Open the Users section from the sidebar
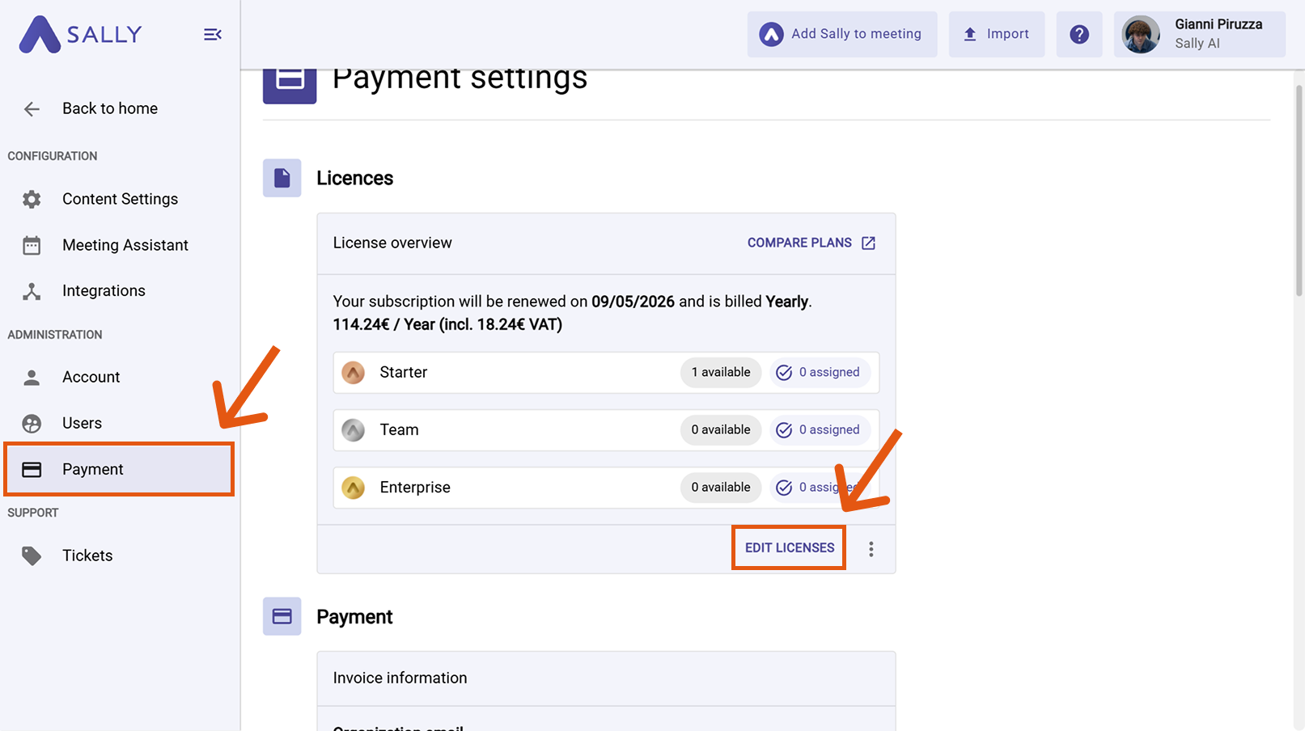The height and width of the screenshot is (731, 1305). pos(81,423)
